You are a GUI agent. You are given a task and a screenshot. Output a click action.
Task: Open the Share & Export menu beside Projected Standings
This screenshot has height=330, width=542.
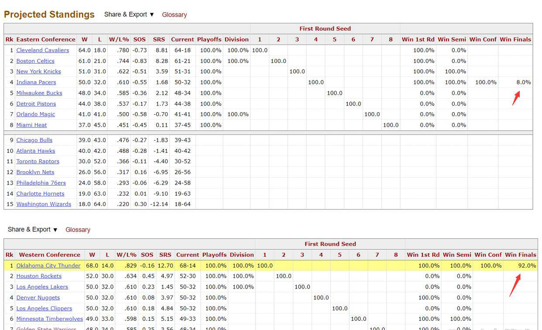point(129,14)
